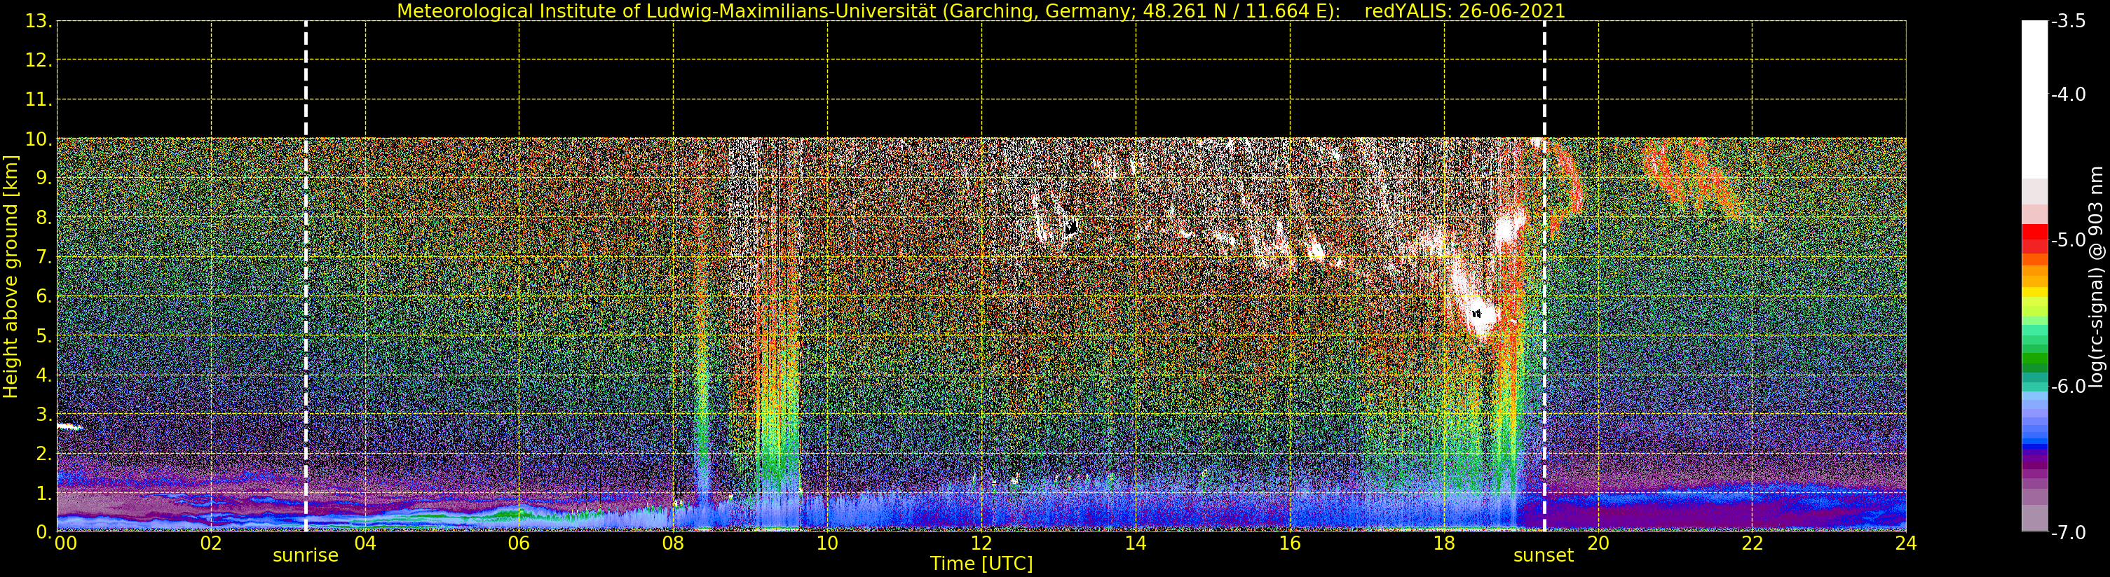This screenshot has width=2110, height=577.
Task: Click the height-axis tick label "13."
Action: 39,21
